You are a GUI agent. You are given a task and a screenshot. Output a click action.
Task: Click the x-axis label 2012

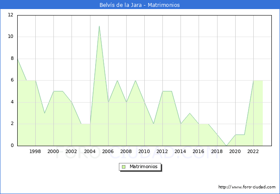point(162,151)
